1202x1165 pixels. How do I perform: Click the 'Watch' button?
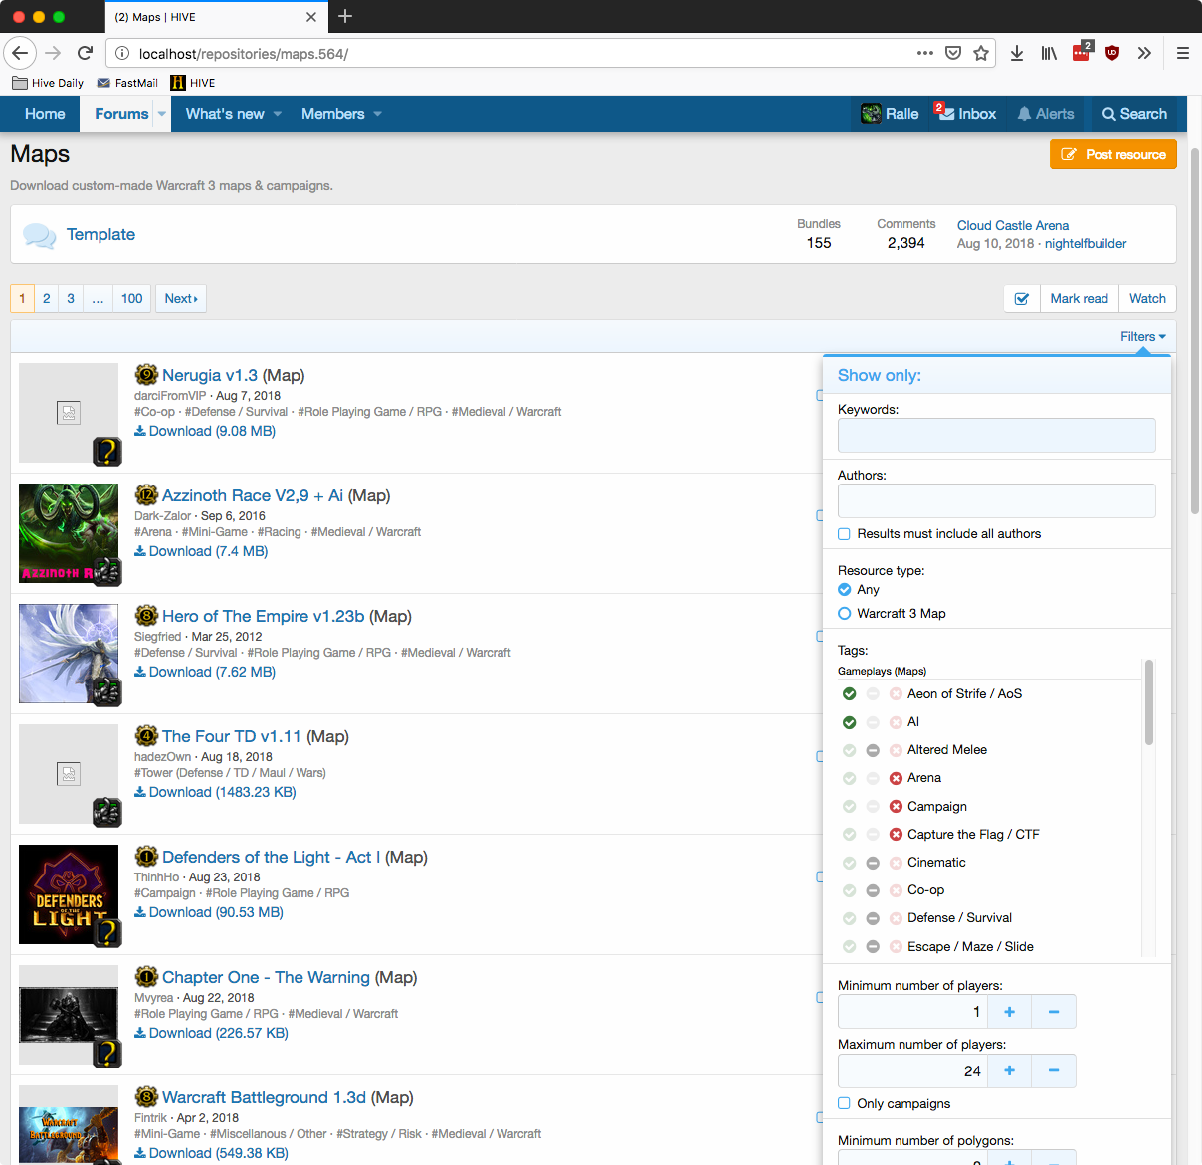click(1147, 298)
